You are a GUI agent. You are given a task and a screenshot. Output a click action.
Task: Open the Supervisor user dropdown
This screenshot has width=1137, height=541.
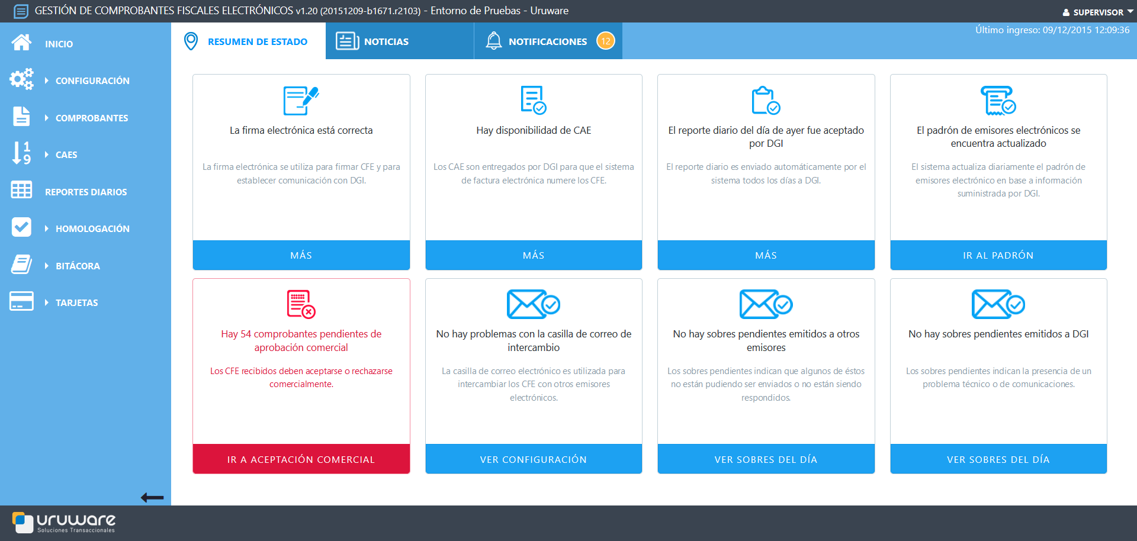1097,12
